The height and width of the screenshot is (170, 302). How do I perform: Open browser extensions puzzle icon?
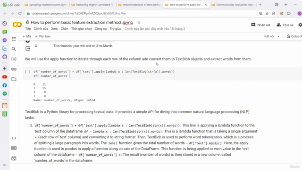[289, 14]
